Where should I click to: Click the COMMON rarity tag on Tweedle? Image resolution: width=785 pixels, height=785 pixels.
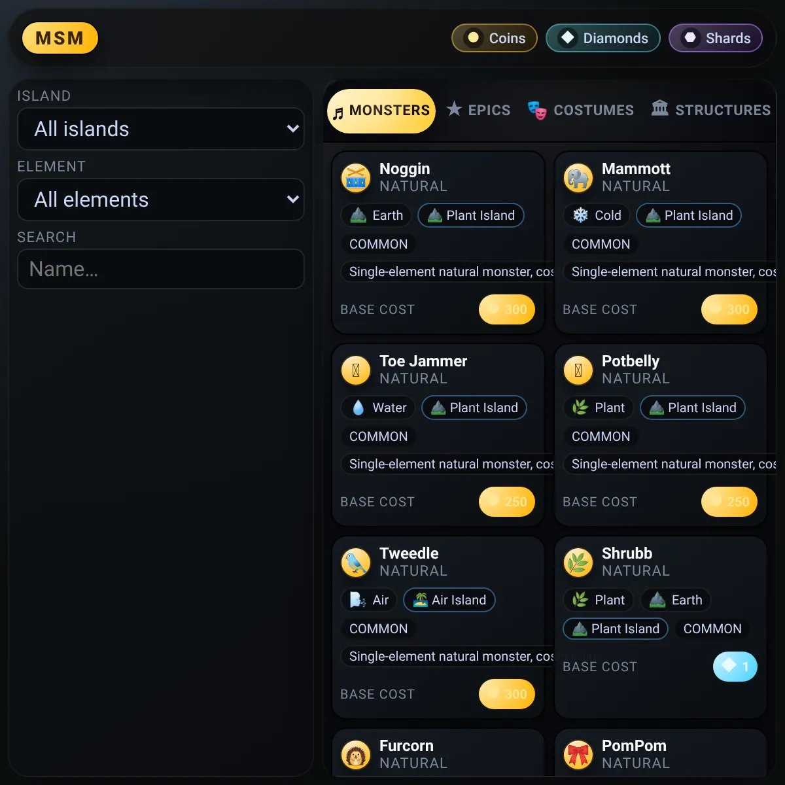[378, 629]
